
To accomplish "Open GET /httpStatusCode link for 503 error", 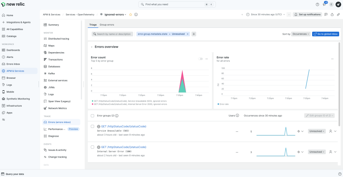I will coord(123,126).
